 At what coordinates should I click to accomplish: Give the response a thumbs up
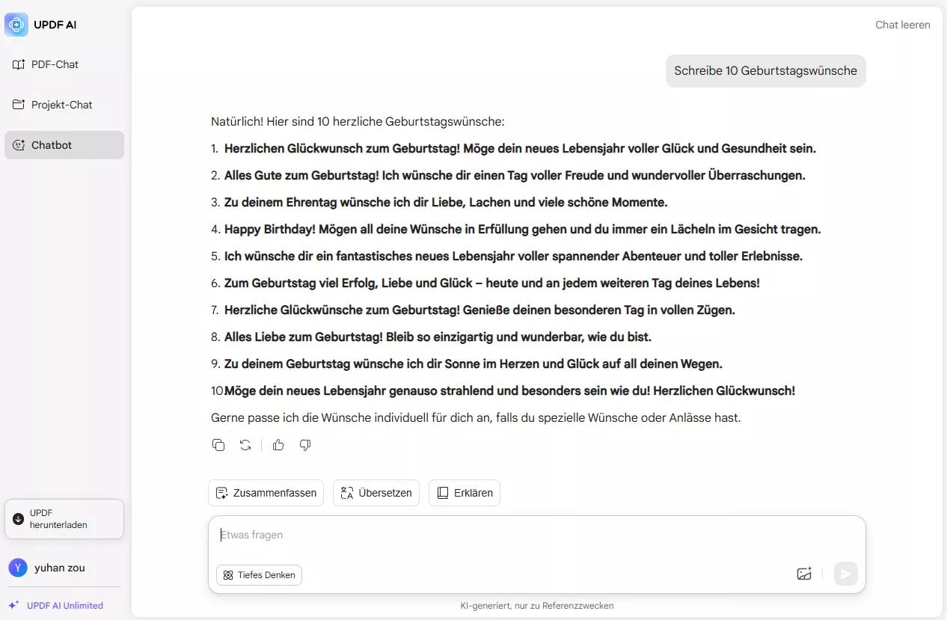278,445
